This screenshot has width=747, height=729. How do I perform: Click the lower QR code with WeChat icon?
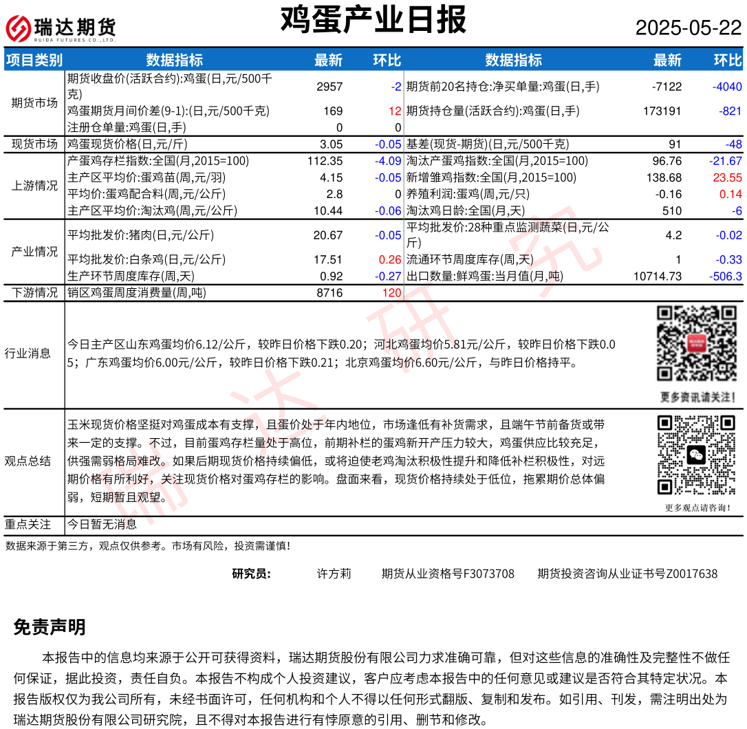(x=697, y=455)
